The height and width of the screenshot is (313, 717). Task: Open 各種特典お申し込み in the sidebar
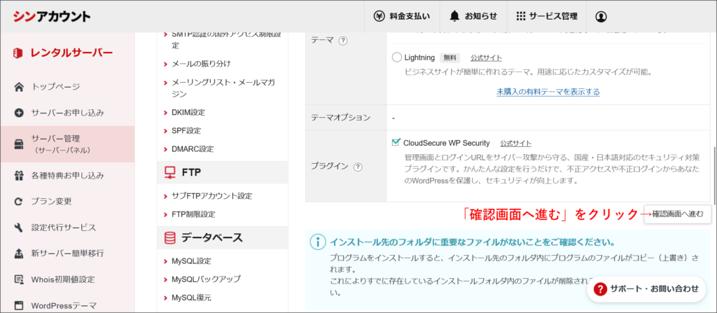coord(68,175)
